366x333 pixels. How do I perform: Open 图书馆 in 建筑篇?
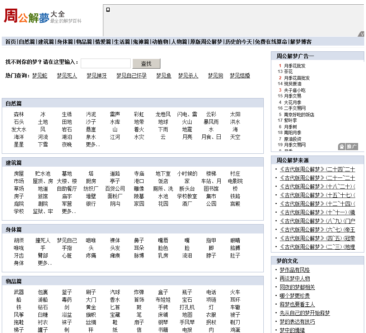pos(211,189)
